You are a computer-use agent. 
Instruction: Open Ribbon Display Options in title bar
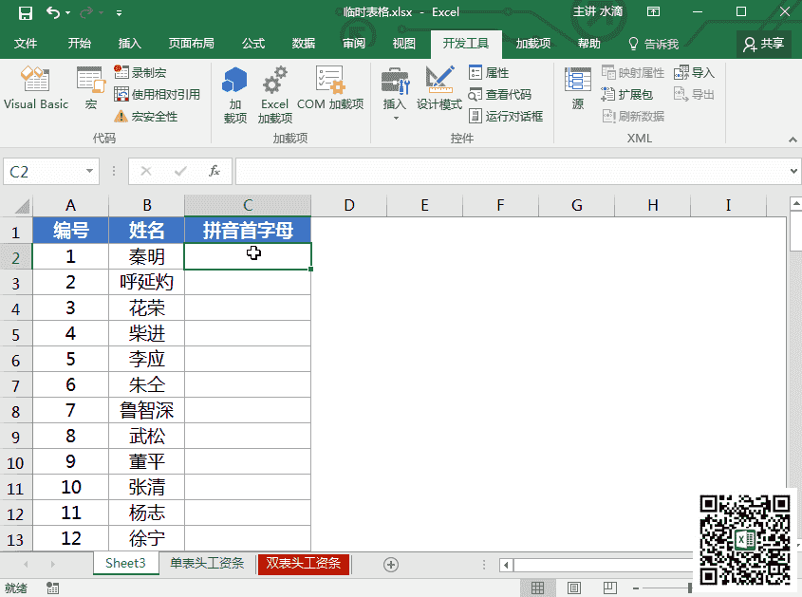[x=653, y=12]
